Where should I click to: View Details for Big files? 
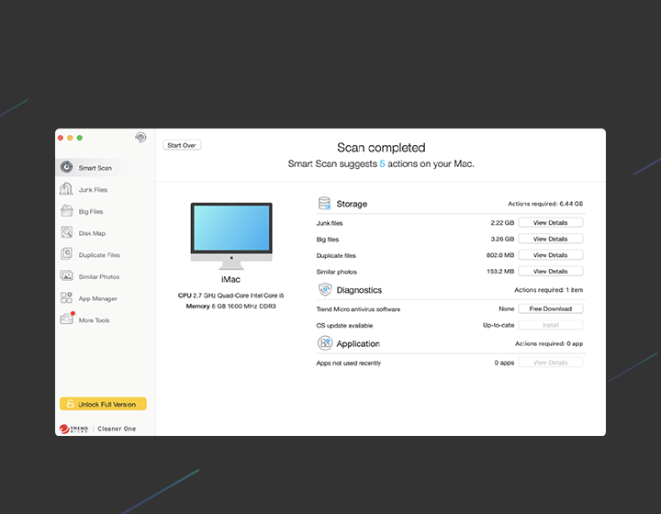(x=550, y=239)
